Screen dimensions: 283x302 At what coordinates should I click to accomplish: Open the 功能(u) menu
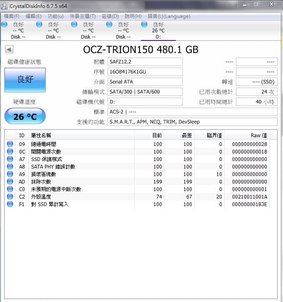click(55, 16)
